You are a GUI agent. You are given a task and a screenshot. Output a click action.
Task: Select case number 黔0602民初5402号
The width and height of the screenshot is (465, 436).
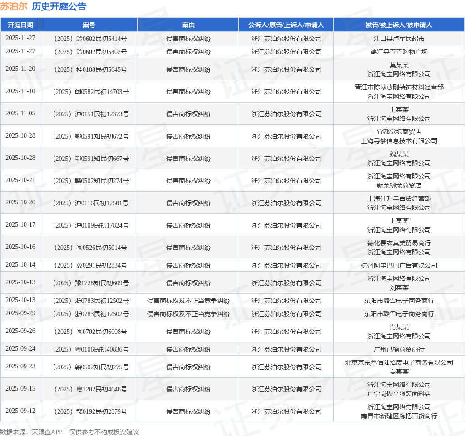point(91,52)
